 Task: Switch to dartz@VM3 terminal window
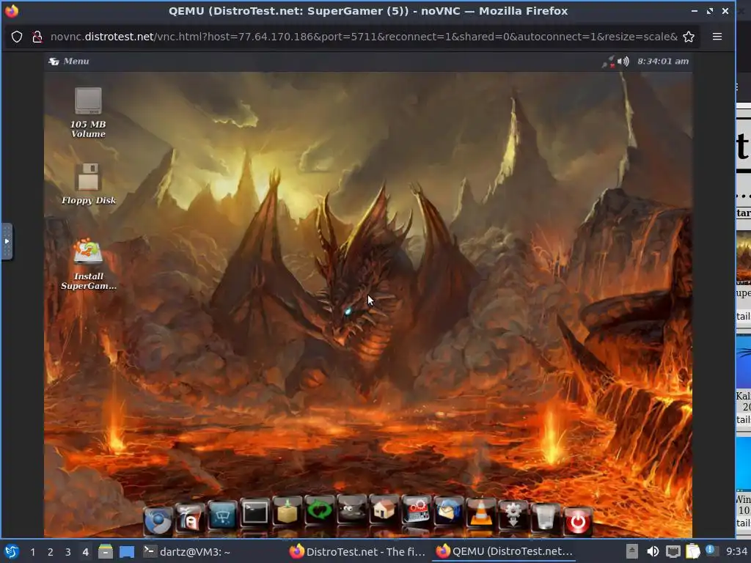pos(187,552)
